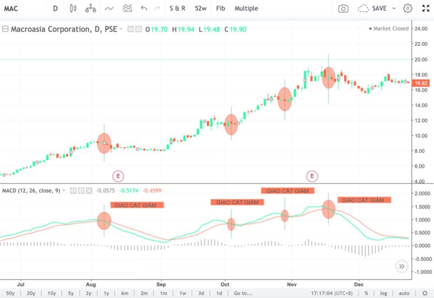
Task: Click the Go to... button
Action: click(242, 293)
